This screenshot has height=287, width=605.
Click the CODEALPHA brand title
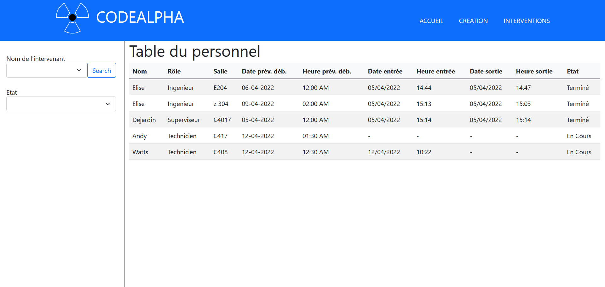click(140, 17)
